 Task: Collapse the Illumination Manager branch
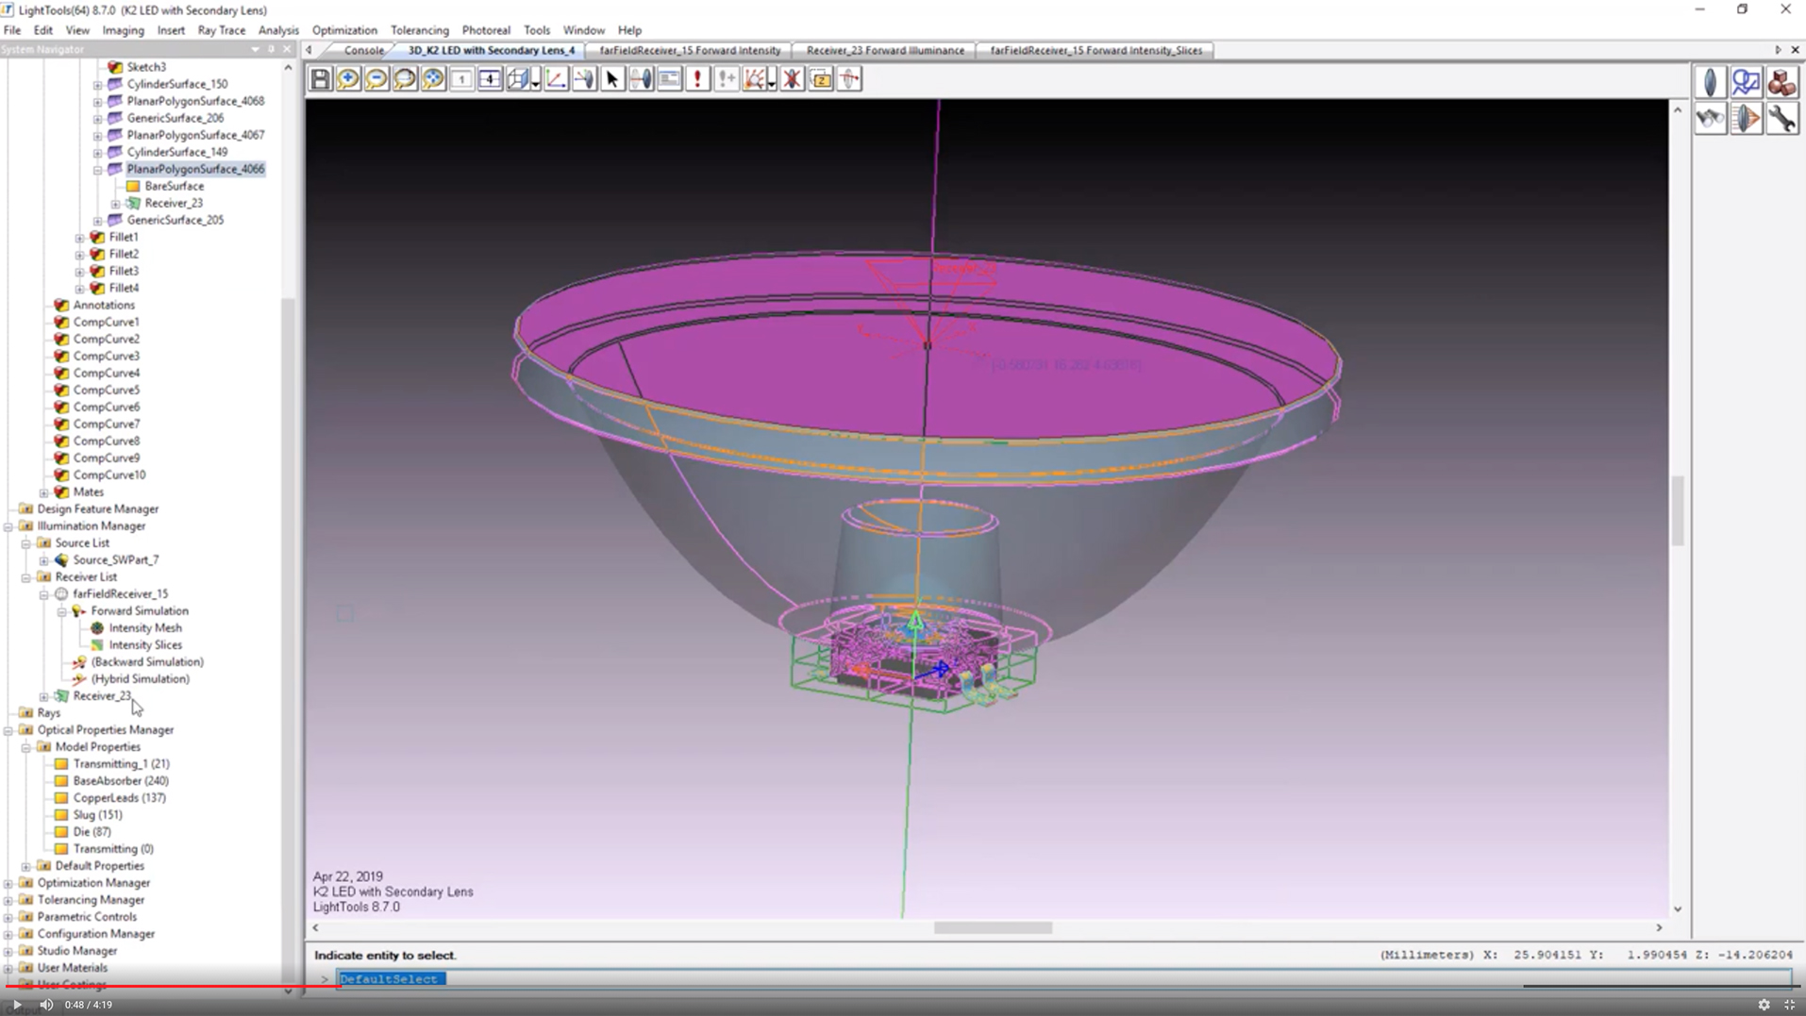coord(8,525)
